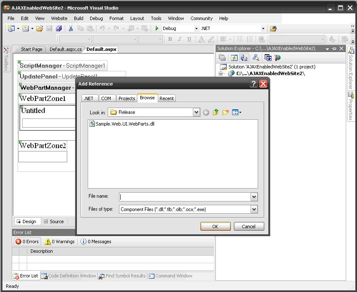Open the Layout menu
This screenshot has width=357, height=292.
137,18
